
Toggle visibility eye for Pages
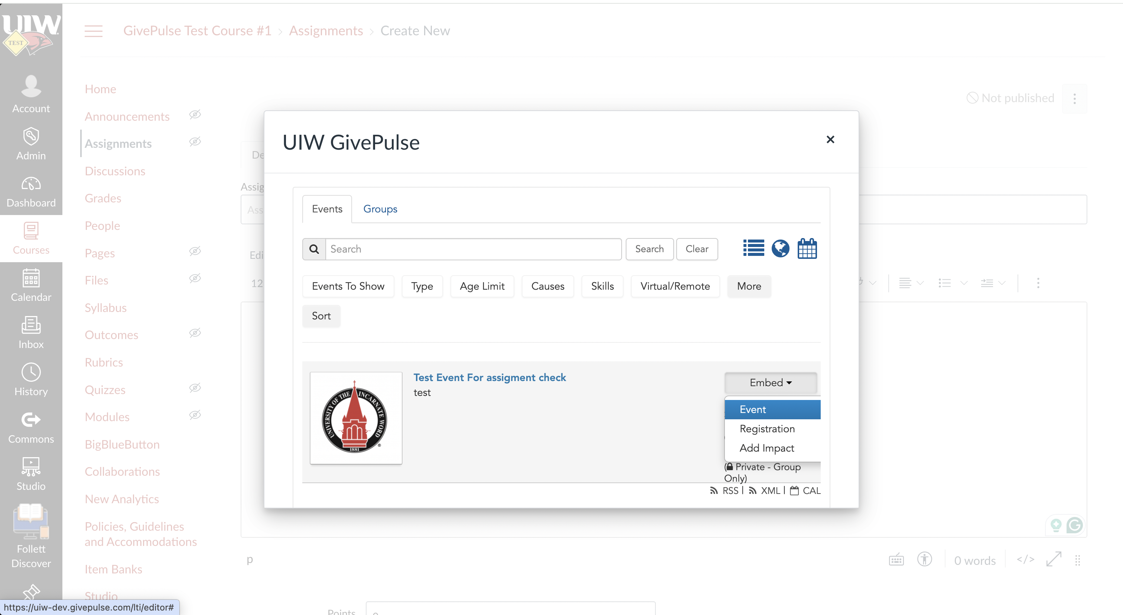point(195,251)
